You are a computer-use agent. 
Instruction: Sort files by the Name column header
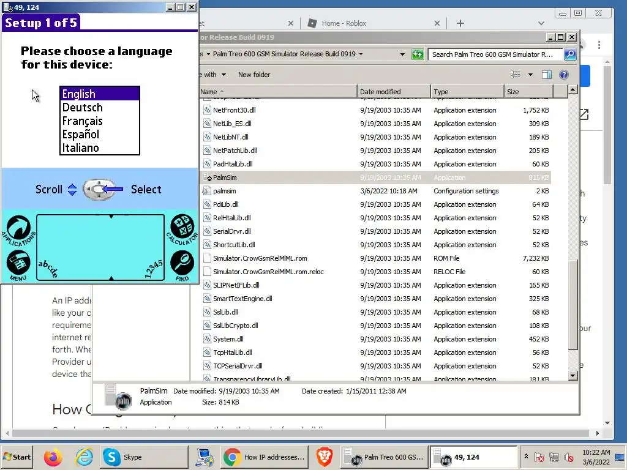pyautogui.click(x=278, y=92)
